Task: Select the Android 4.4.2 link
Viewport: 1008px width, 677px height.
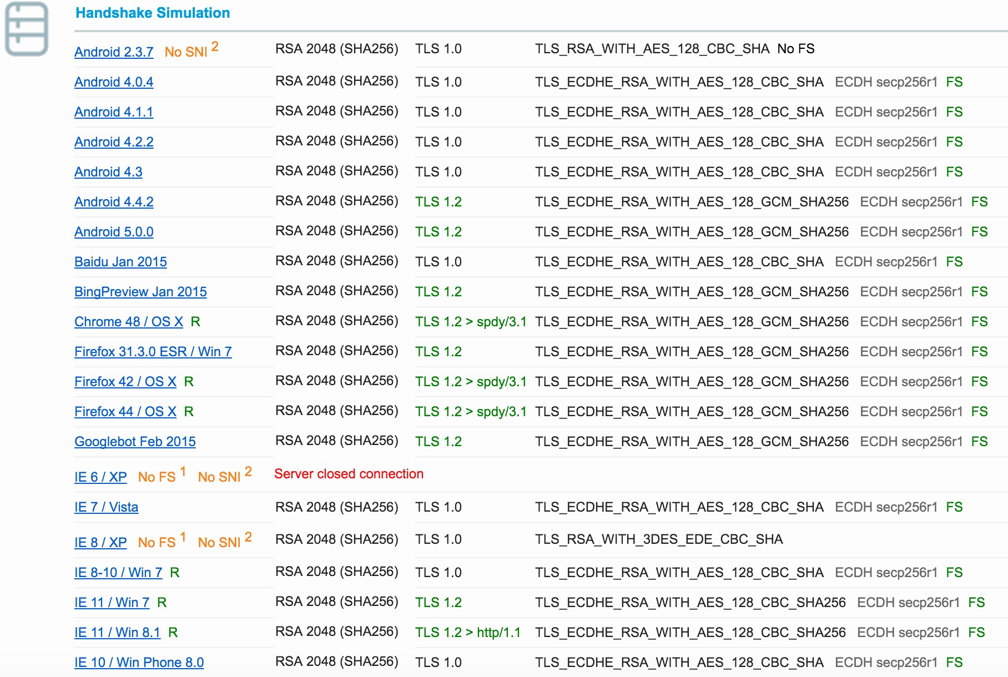Action: (114, 202)
